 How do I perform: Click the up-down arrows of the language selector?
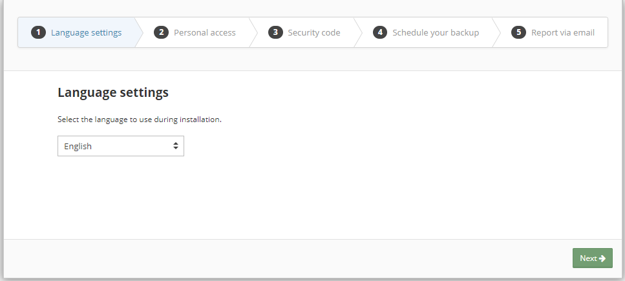pos(175,146)
